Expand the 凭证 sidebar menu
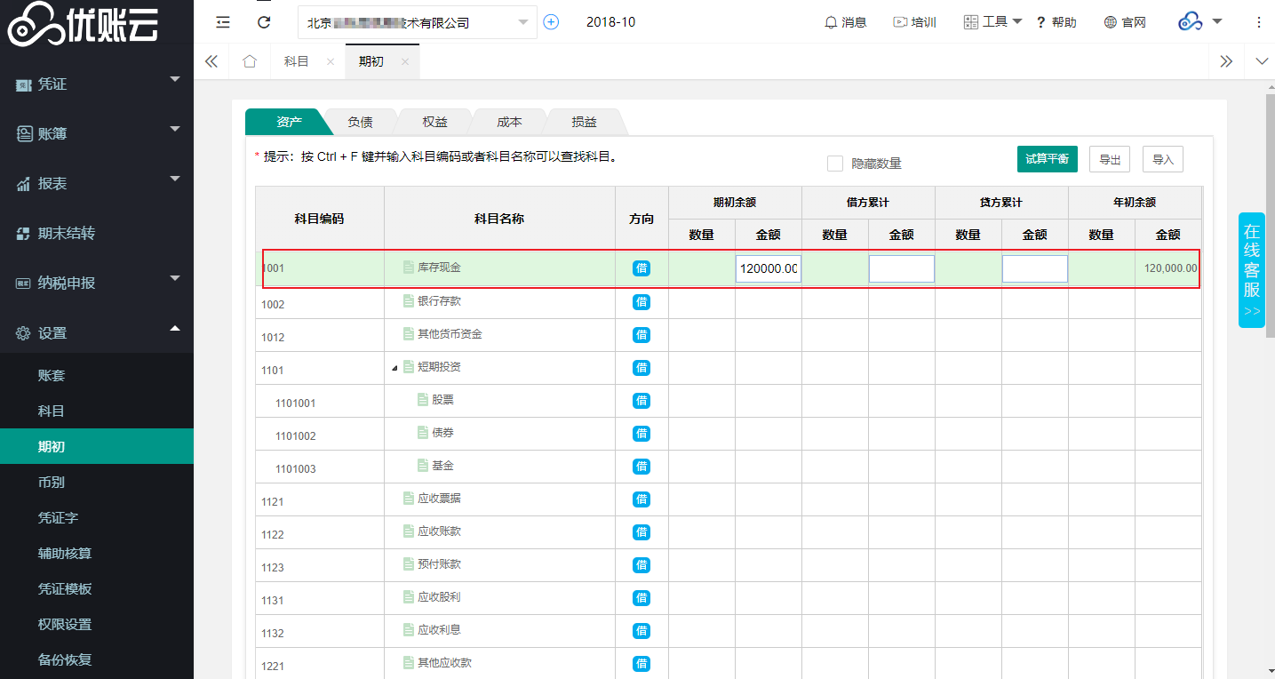 [97, 84]
